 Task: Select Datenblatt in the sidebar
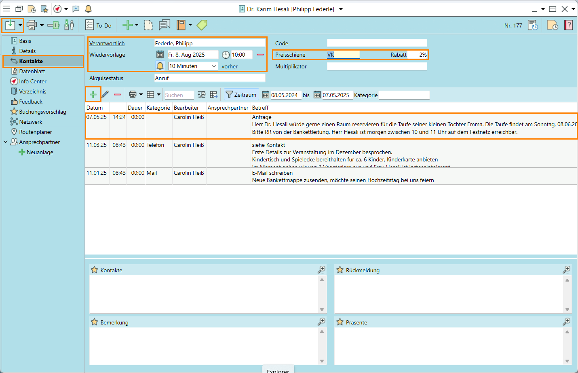[32, 71]
